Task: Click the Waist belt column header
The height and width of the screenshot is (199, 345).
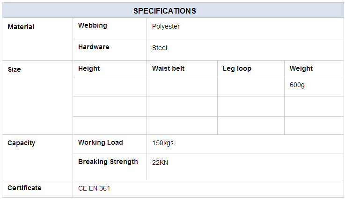Action: tap(169, 68)
